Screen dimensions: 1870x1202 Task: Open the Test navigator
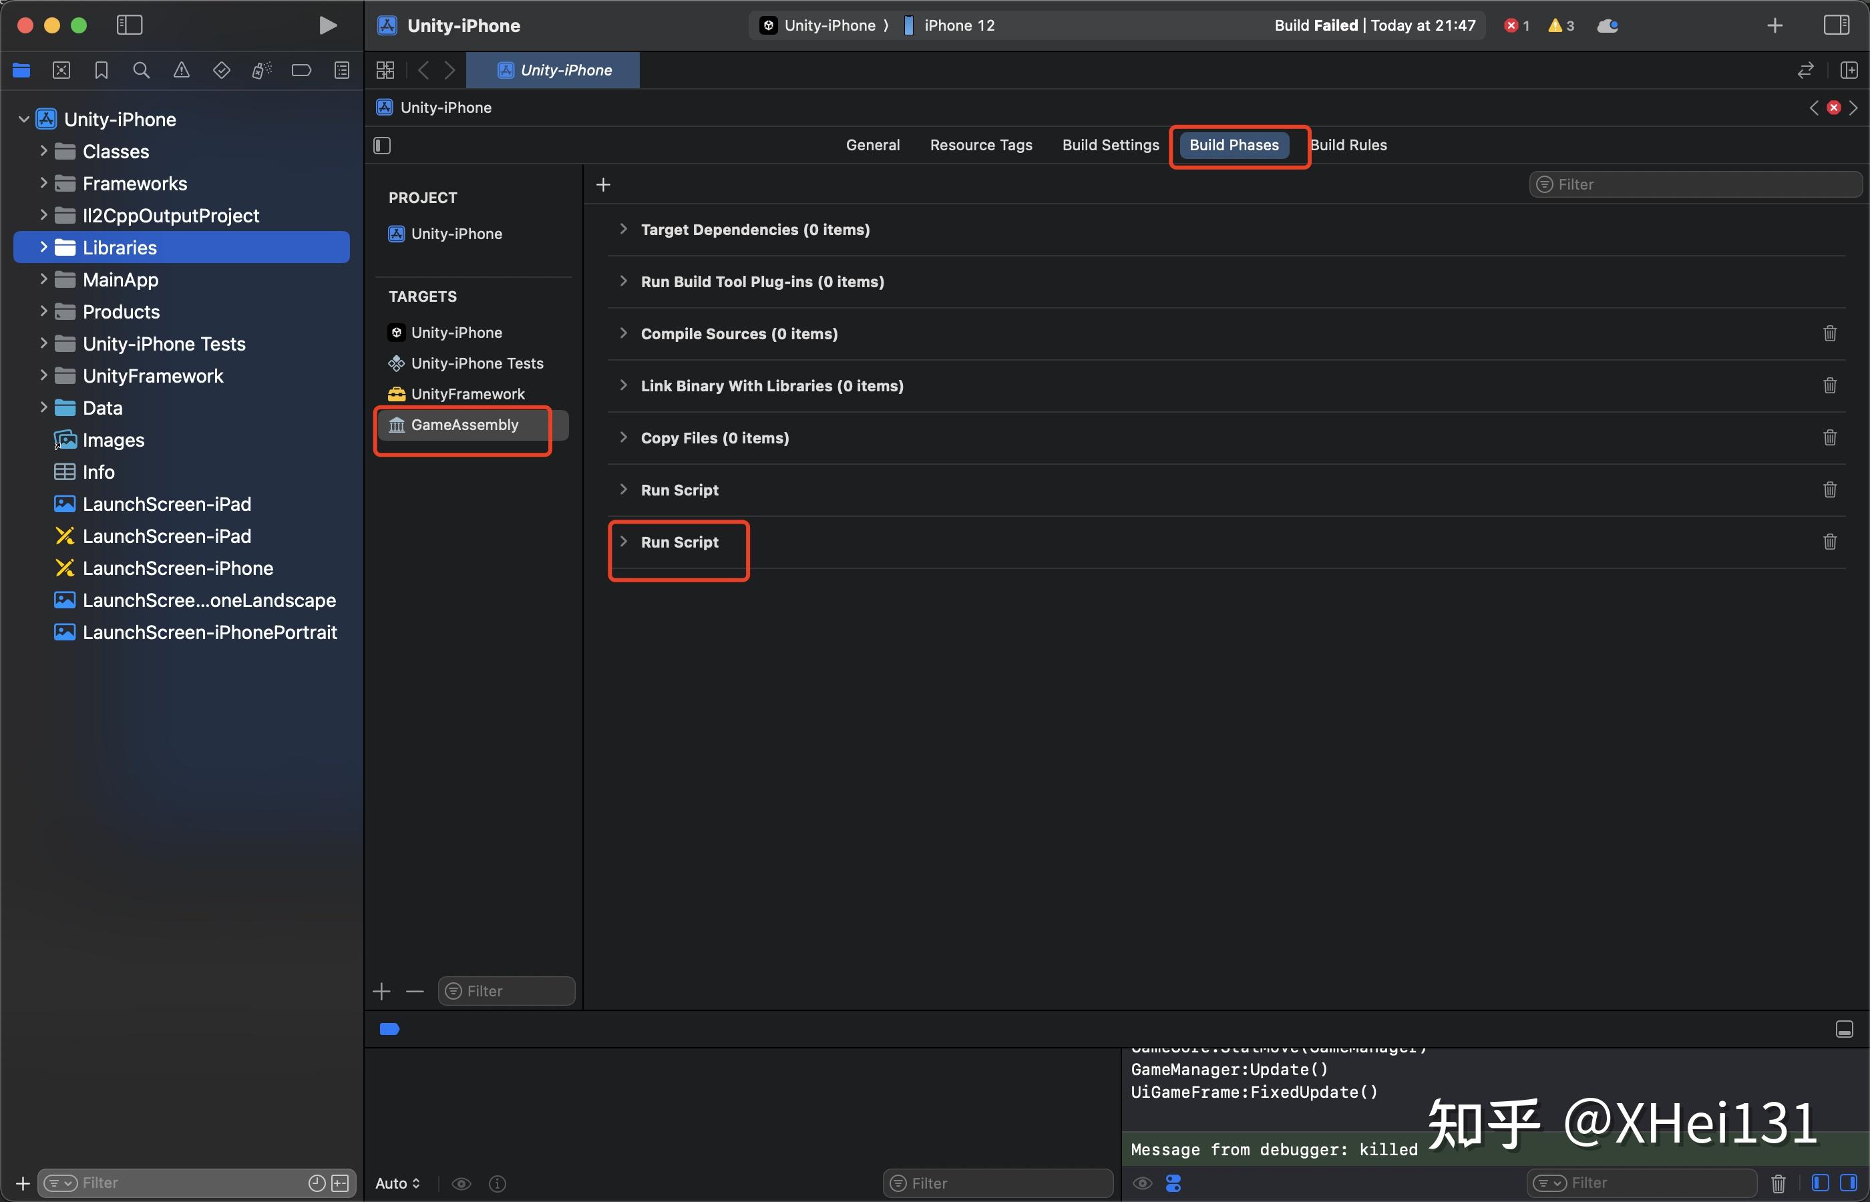222,69
